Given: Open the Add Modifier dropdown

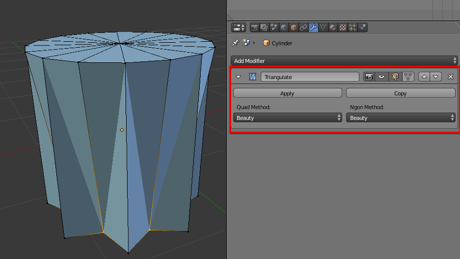Looking at the screenshot, I should coord(344,61).
